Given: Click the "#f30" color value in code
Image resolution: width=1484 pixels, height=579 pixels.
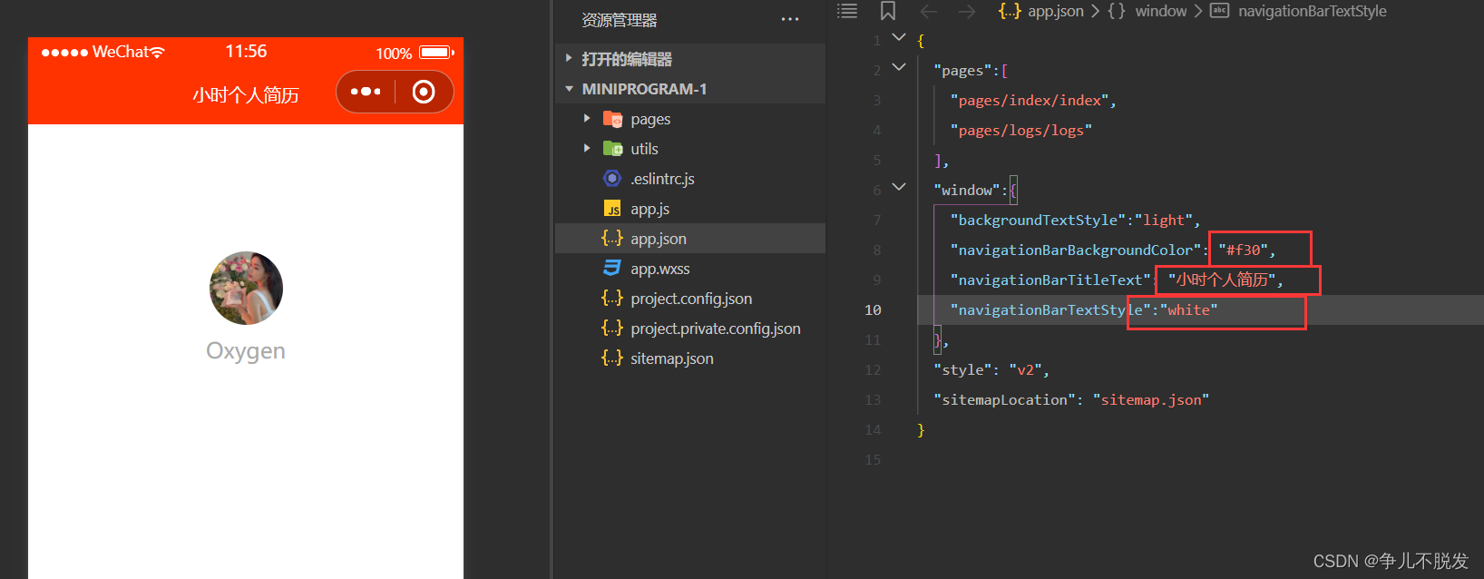Looking at the screenshot, I should point(1243,250).
